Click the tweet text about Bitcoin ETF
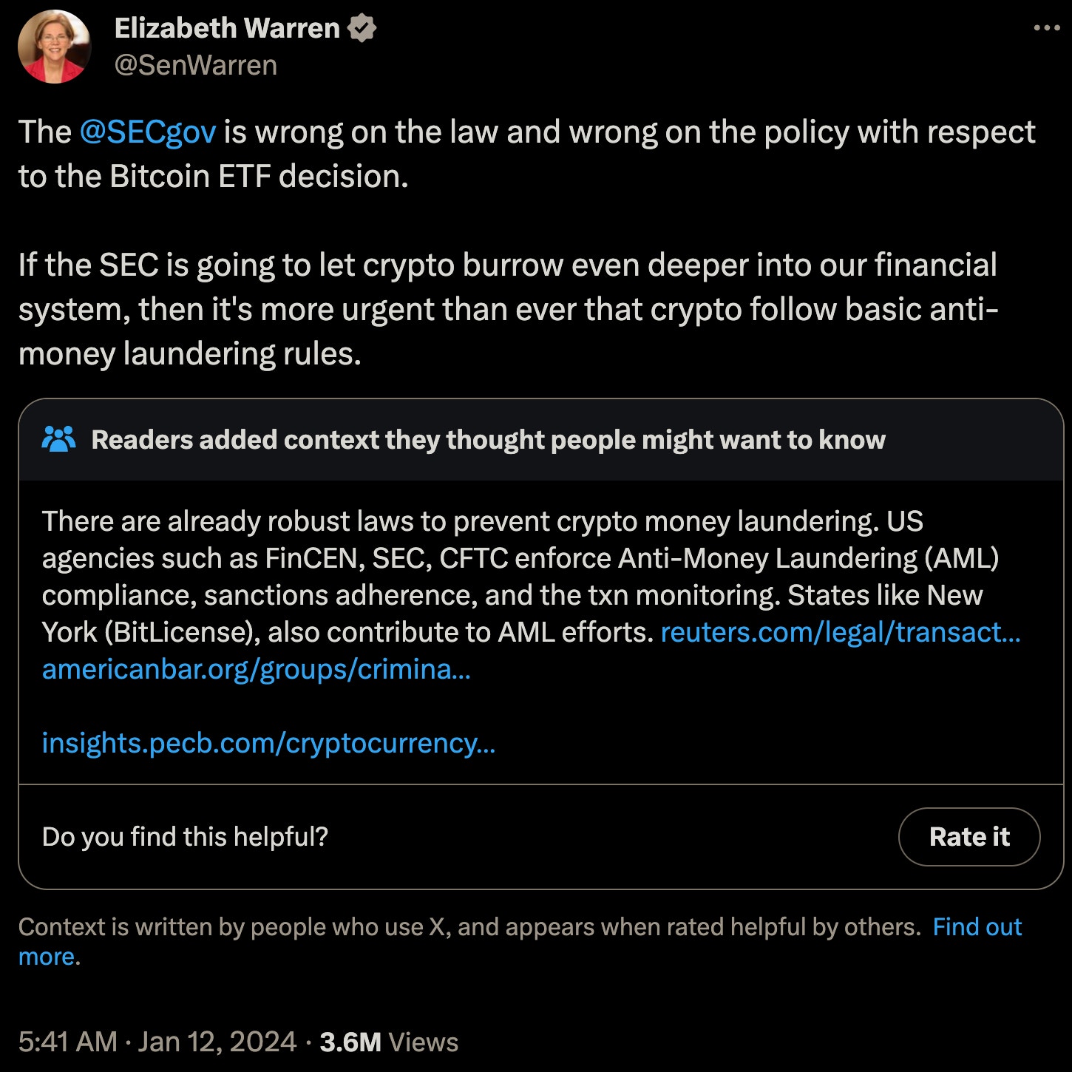This screenshot has width=1072, height=1072. 518,153
